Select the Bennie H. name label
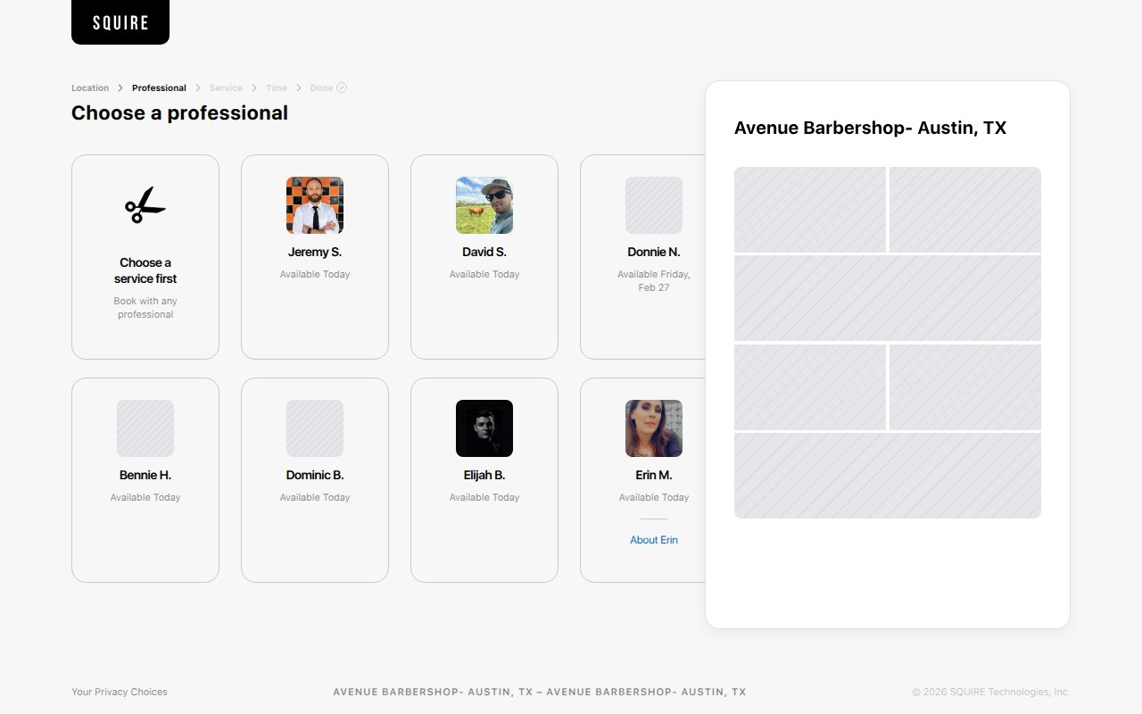This screenshot has width=1142, height=714. coord(145,475)
